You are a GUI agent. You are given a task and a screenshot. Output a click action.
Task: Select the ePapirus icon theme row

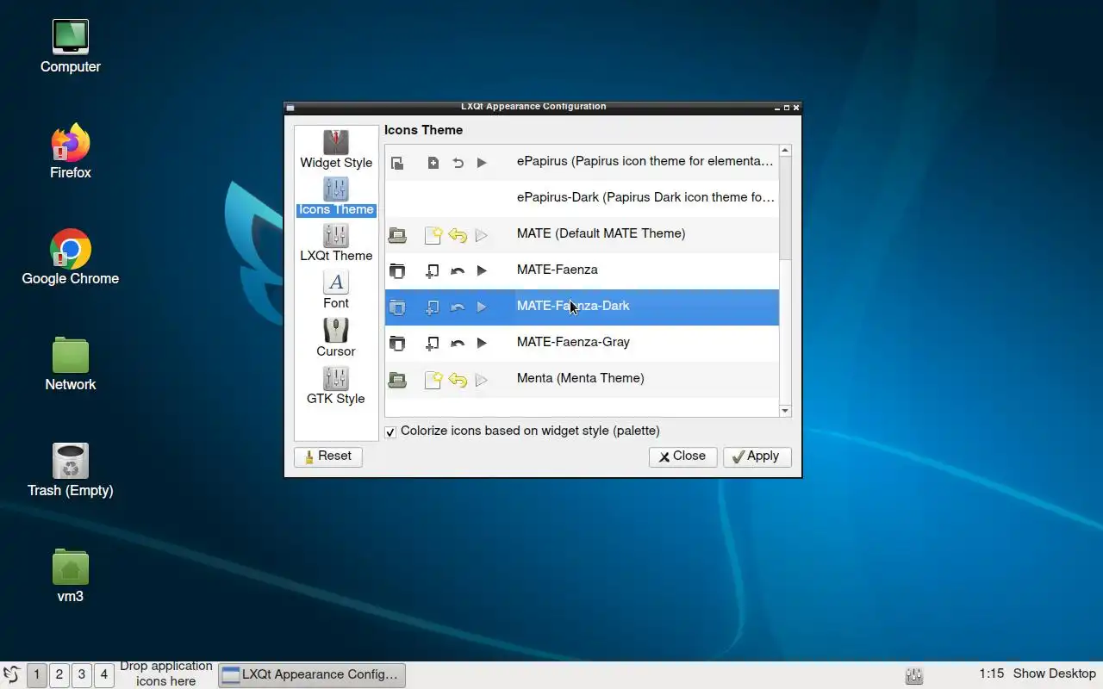point(582,162)
